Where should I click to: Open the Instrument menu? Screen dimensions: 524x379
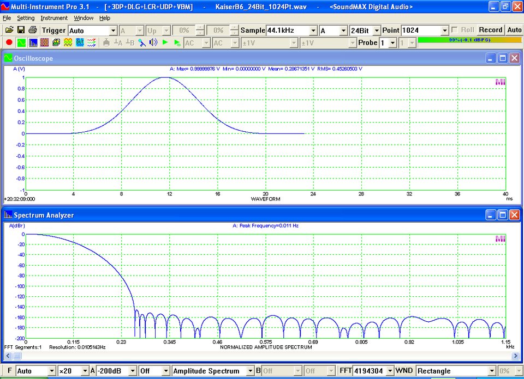click(x=54, y=18)
